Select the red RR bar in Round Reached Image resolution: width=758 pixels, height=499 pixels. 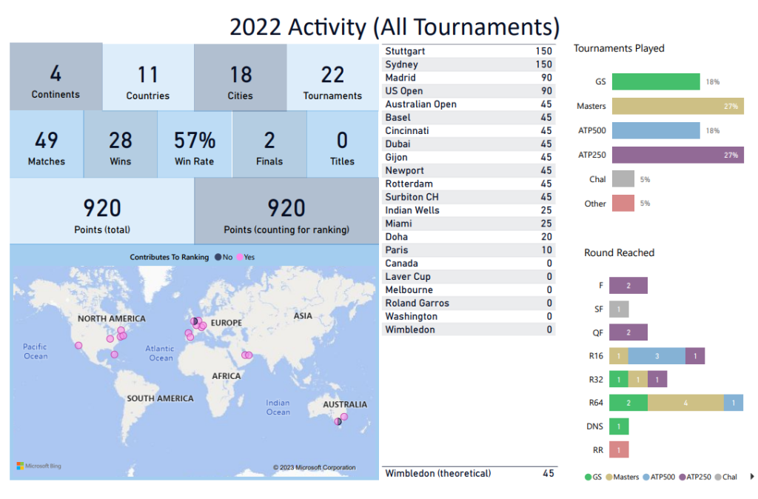point(619,449)
